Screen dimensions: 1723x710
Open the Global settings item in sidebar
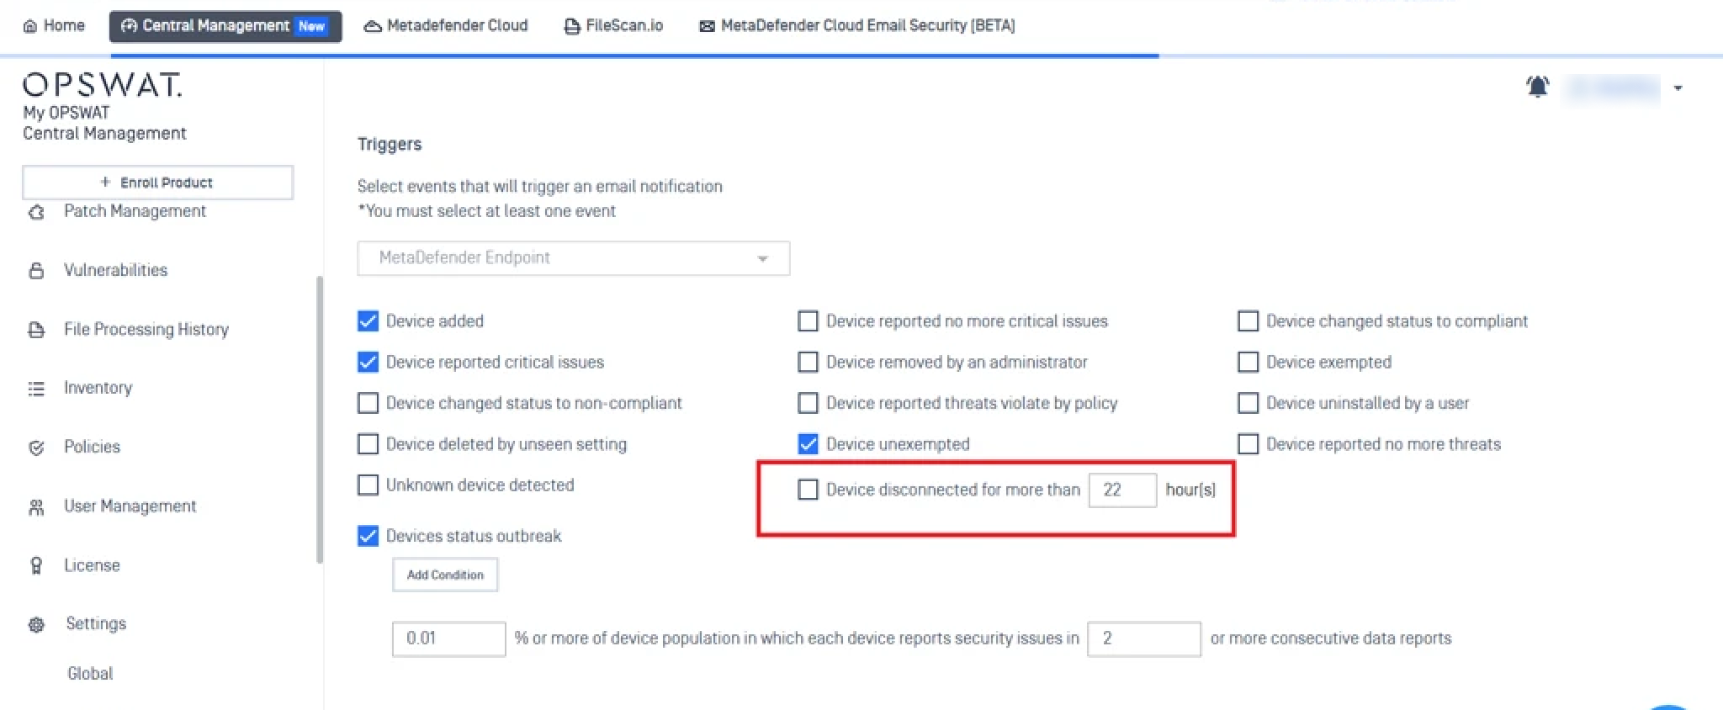(90, 673)
